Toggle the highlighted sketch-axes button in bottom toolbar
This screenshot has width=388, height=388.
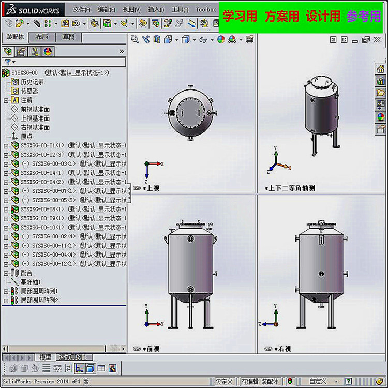click(80, 368)
